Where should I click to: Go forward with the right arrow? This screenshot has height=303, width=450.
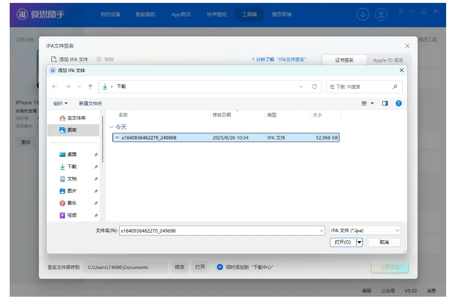coord(68,86)
